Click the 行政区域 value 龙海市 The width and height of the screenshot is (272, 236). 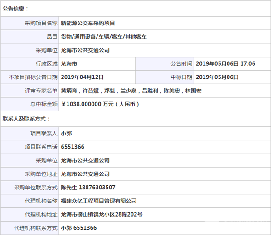69,63
